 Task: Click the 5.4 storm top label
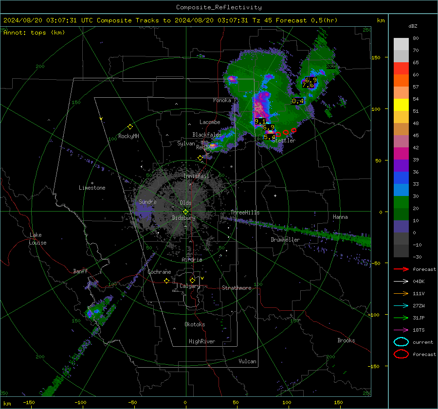click(x=269, y=137)
